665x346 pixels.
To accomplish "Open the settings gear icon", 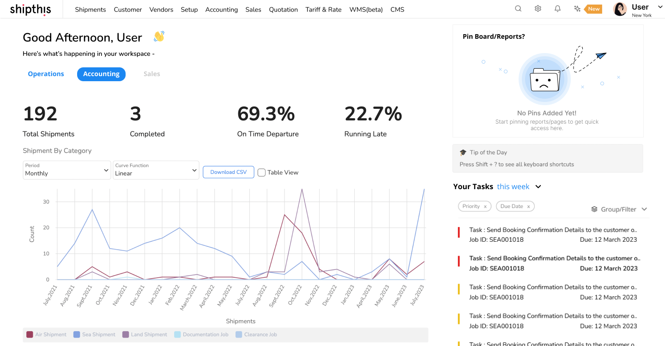I will pyautogui.click(x=538, y=8).
